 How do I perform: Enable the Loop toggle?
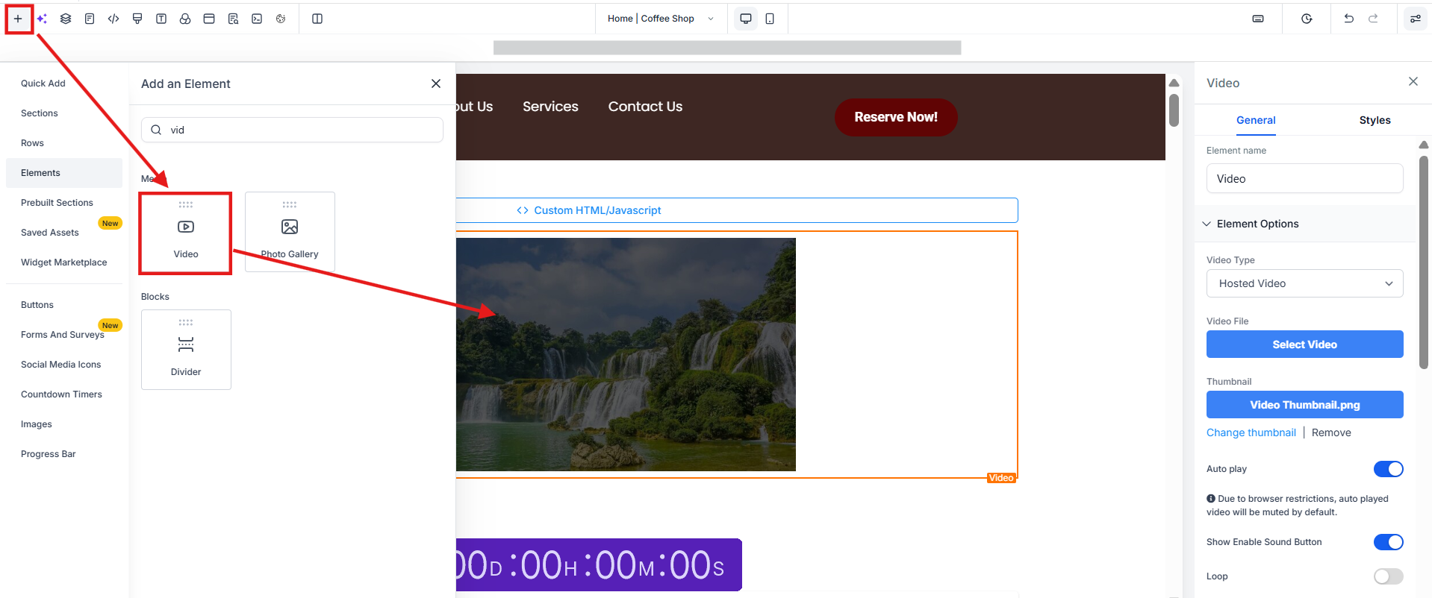coord(1388,576)
